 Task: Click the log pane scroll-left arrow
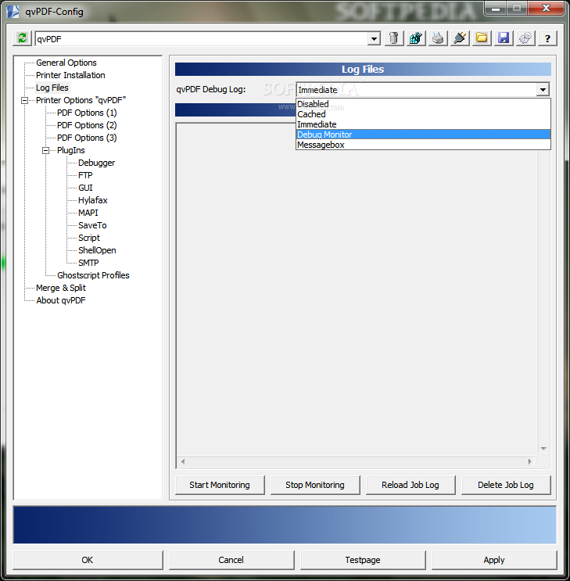tap(183, 461)
